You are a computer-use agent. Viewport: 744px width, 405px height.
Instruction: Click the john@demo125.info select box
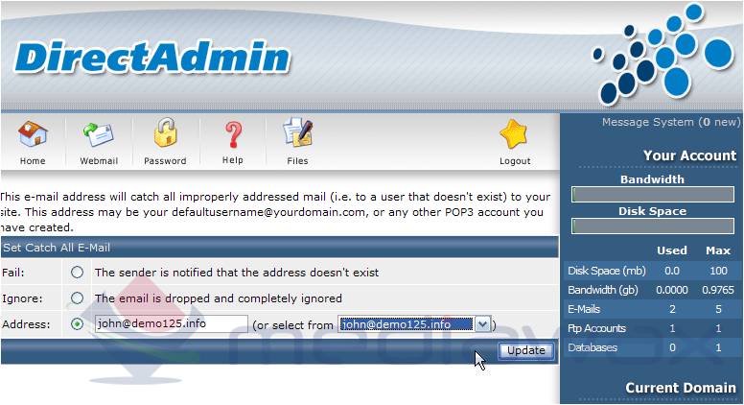[414, 324]
